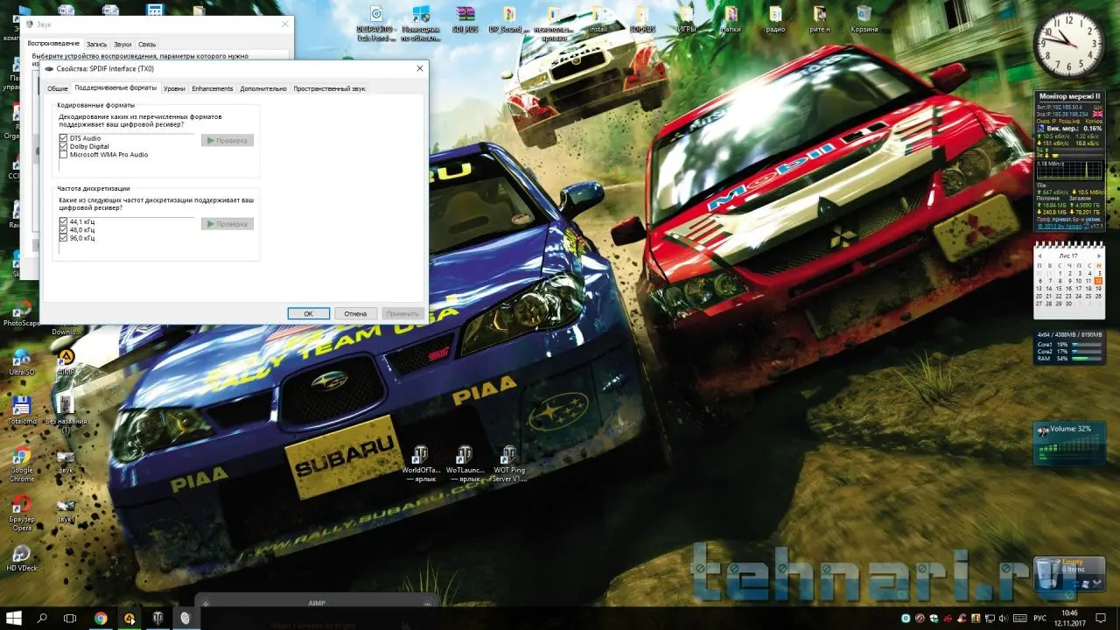Close the SPDIF Interface properties dialog
Viewport: 1120px width, 630px height.
(x=420, y=68)
